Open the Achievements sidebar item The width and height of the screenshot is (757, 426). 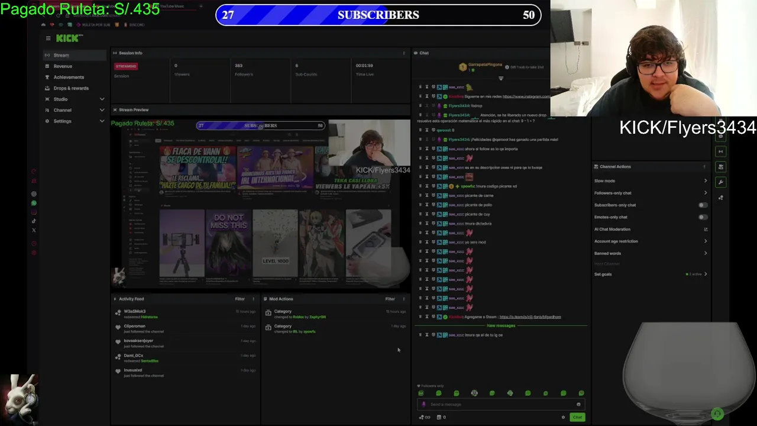click(x=74, y=77)
